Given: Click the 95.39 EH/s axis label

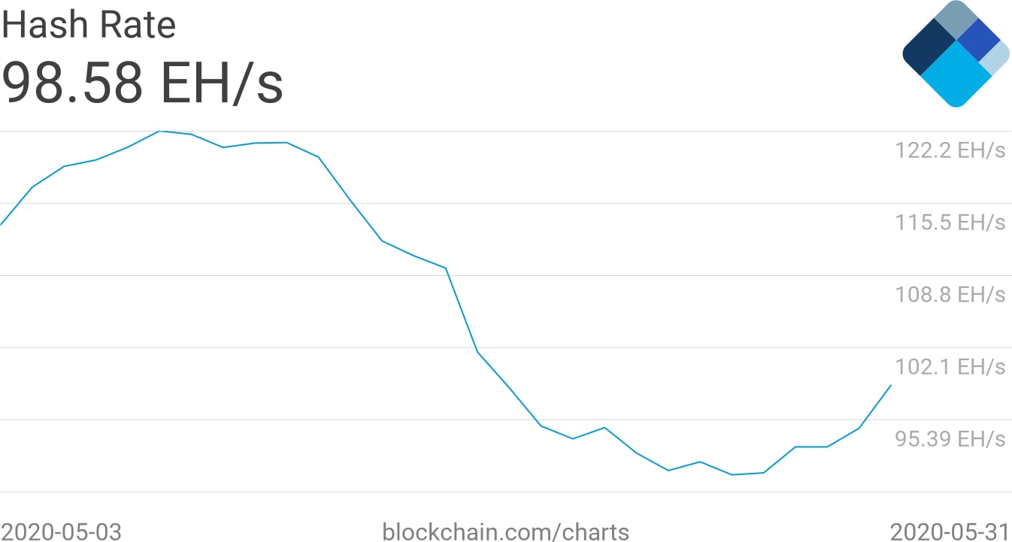Looking at the screenshot, I should point(950,438).
